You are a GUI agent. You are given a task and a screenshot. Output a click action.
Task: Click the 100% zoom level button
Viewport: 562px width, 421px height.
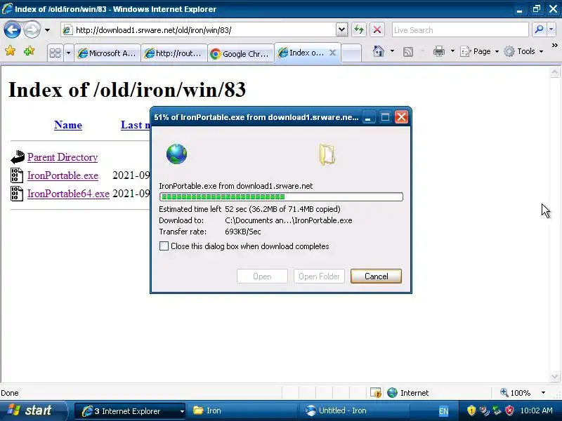coord(516,393)
